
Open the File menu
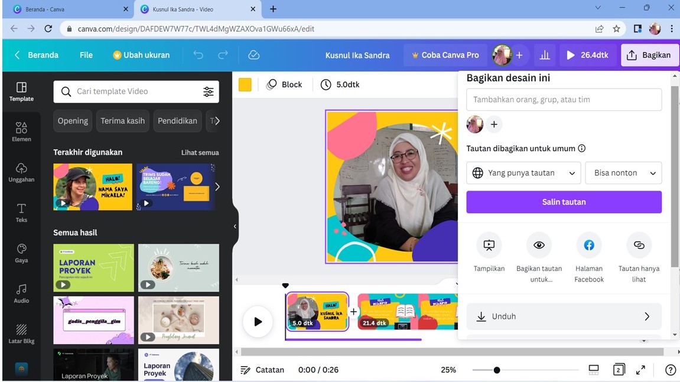point(86,55)
